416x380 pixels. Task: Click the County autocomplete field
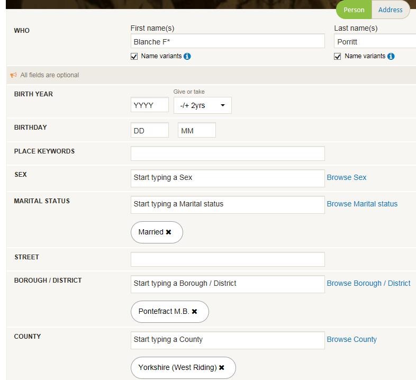228,340
